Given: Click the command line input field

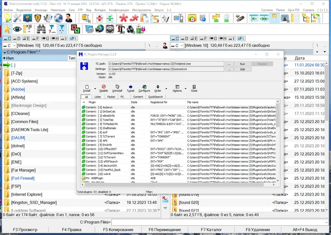Looking at the screenshot, I should [x=218, y=222].
